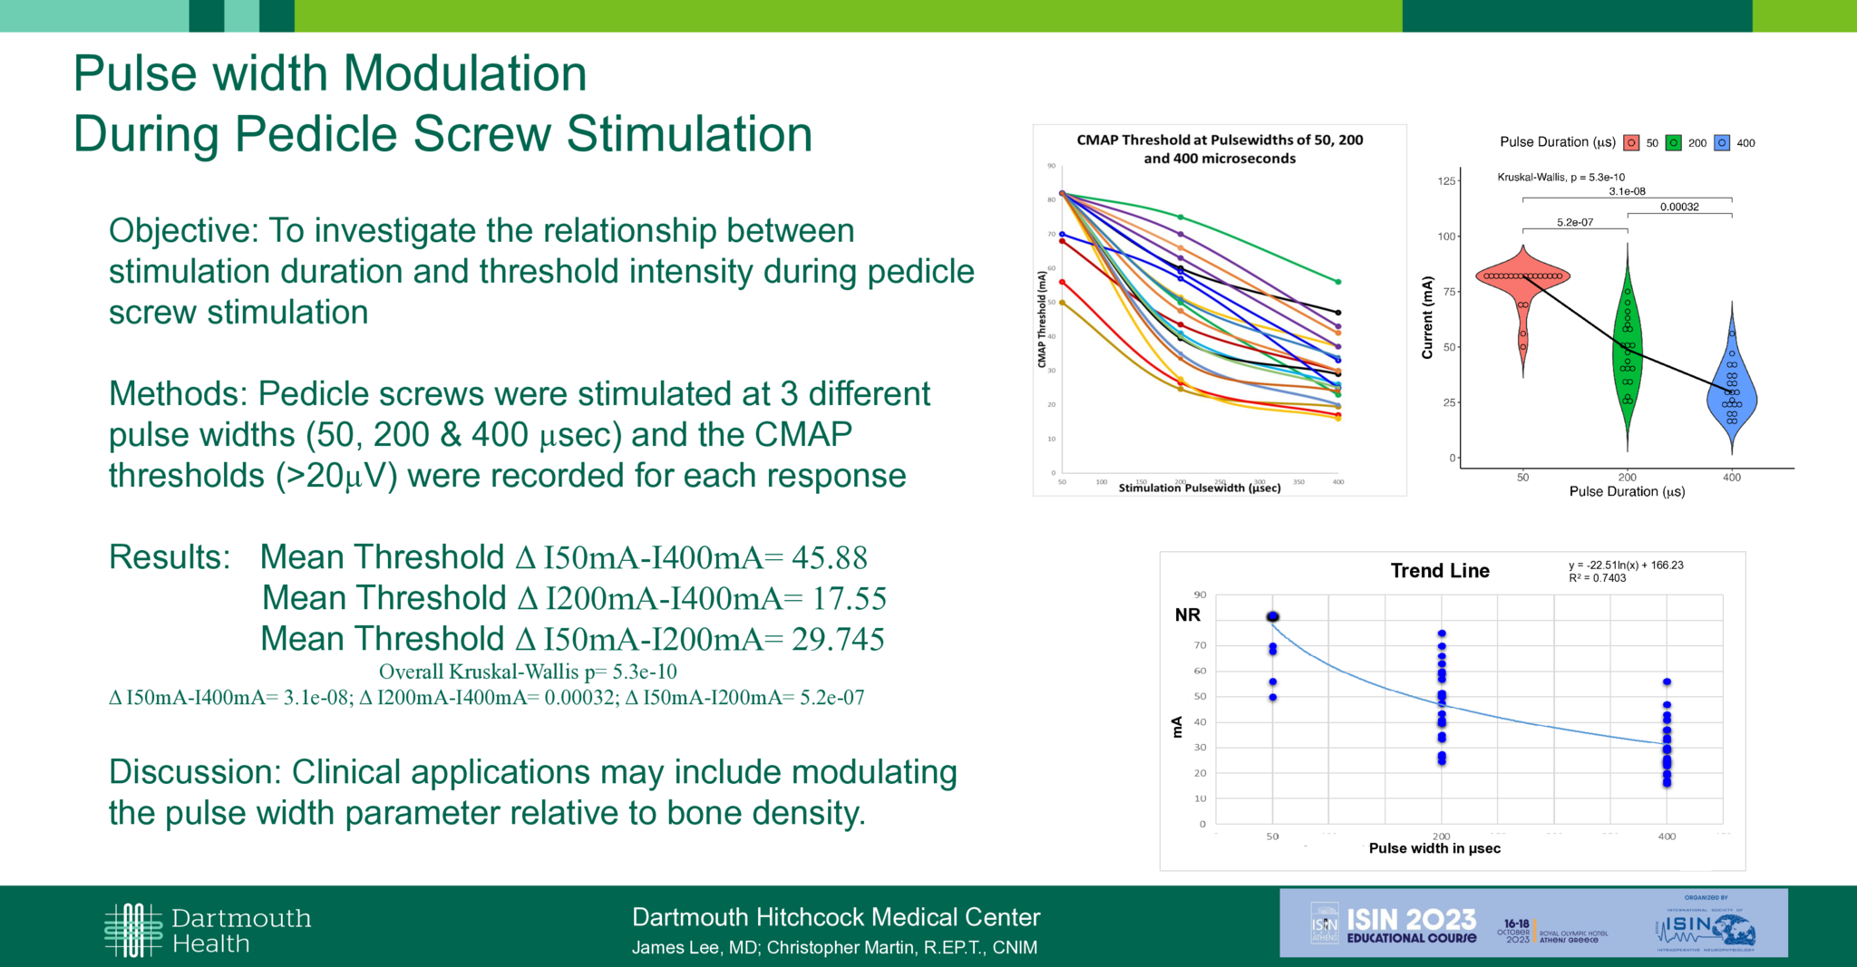Click the title line 'During Pedicle Screw Stimulation'

(442, 134)
